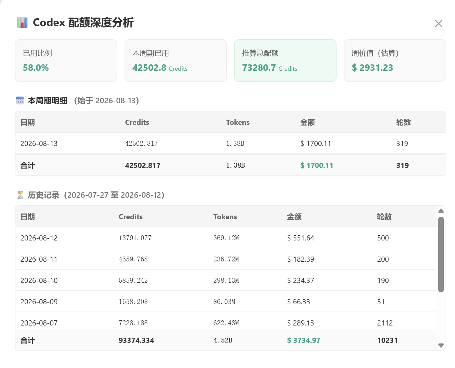Click the green $ 3734.97 history total
Image resolution: width=455 pixels, height=368 pixels.
304,340
